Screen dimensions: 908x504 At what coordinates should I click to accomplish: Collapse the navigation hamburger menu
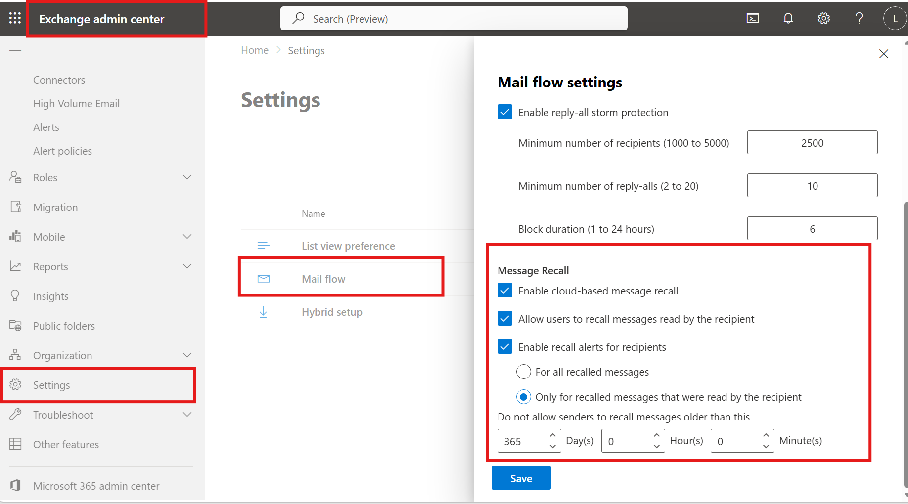click(15, 50)
